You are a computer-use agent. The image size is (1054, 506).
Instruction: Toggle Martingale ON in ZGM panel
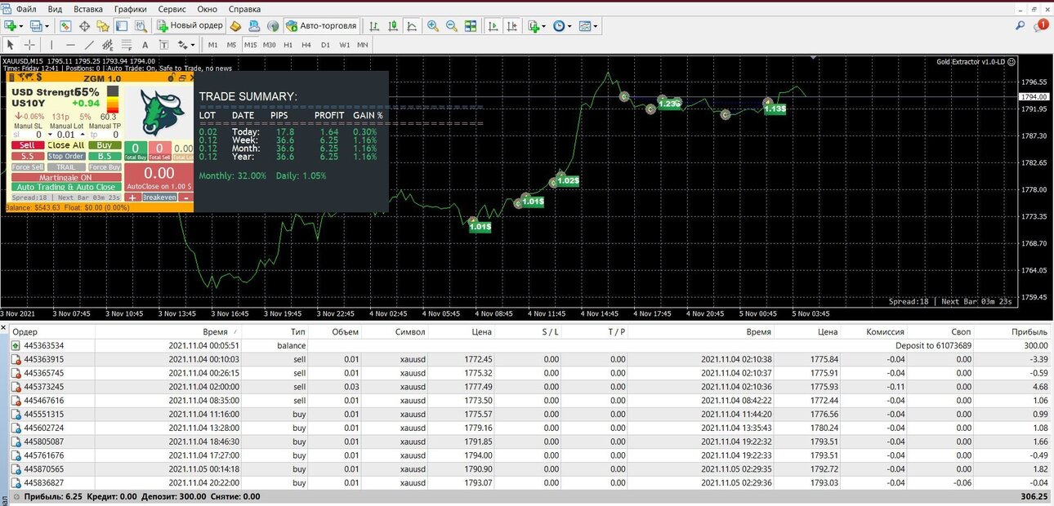point(66,177)
